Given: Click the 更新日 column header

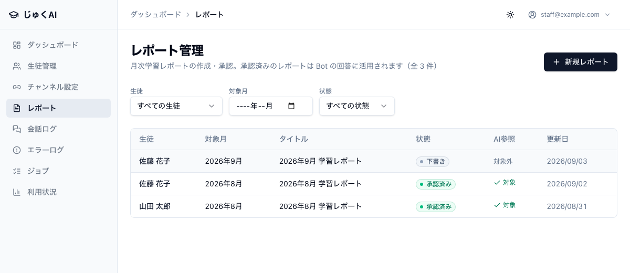Looking at the screenshot, I should (558, 139).
